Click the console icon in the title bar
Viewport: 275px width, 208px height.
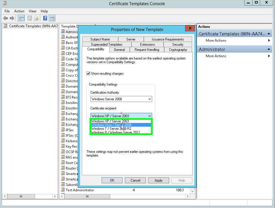[x=5, y=3]
